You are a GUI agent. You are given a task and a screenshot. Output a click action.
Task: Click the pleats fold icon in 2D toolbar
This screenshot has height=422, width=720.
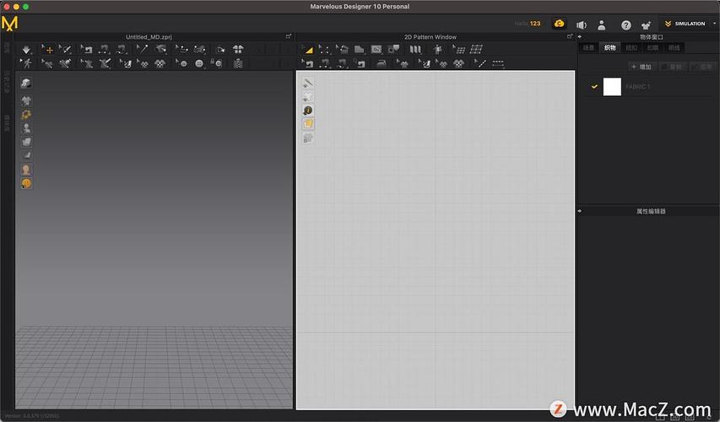tap(415, 49)
